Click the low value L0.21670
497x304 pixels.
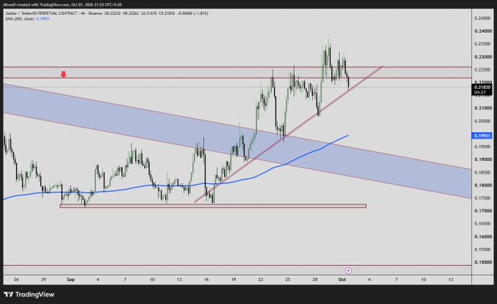(148, 13)
